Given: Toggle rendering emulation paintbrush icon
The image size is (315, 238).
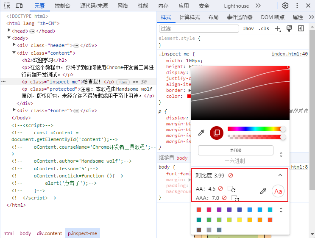Looking at the screenshot, I should click(289, 29).
